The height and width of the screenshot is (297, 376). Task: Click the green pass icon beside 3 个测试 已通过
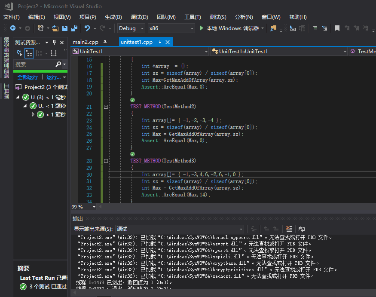[x=23, y=287]
